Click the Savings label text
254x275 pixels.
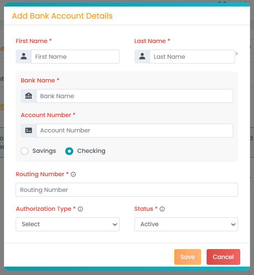pos(44,151)
